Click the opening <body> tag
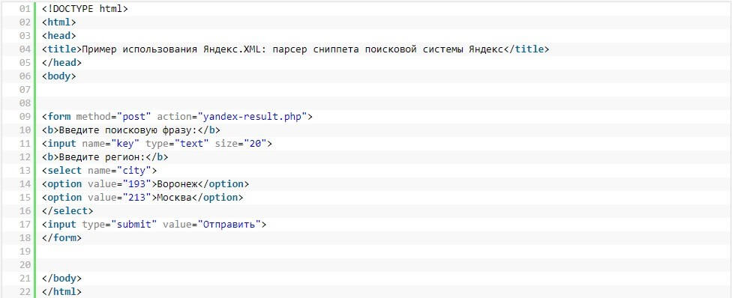Viewport: 732px width, 298px height. [x=58, y=76]
